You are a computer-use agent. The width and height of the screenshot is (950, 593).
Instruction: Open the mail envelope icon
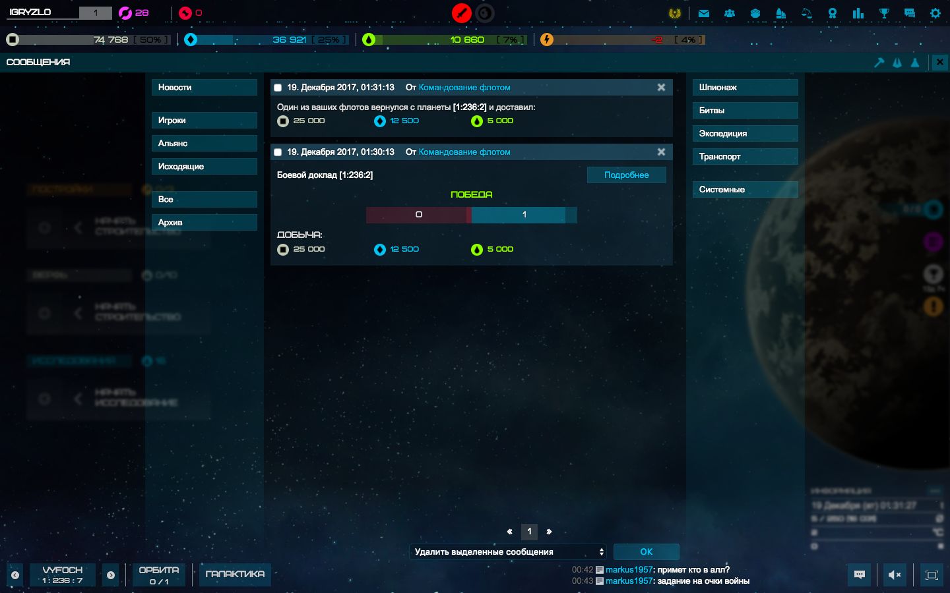(x=704, y=13)
